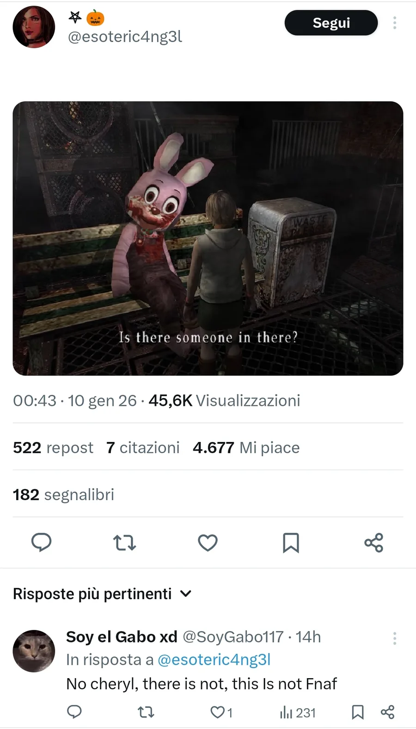Reply to Soy el Gabo xd's comment
Screen dimensions: 416x729
74,712
